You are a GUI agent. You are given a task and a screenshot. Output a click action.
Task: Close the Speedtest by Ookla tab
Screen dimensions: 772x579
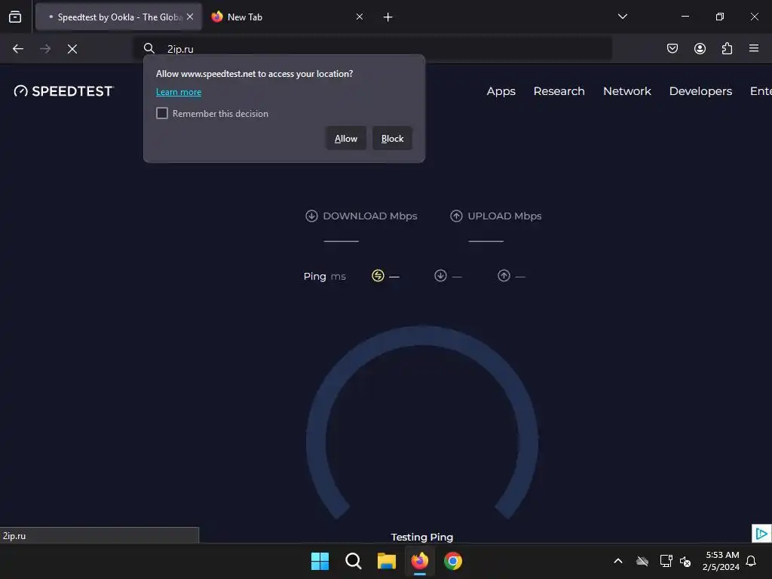click(190, 17)
